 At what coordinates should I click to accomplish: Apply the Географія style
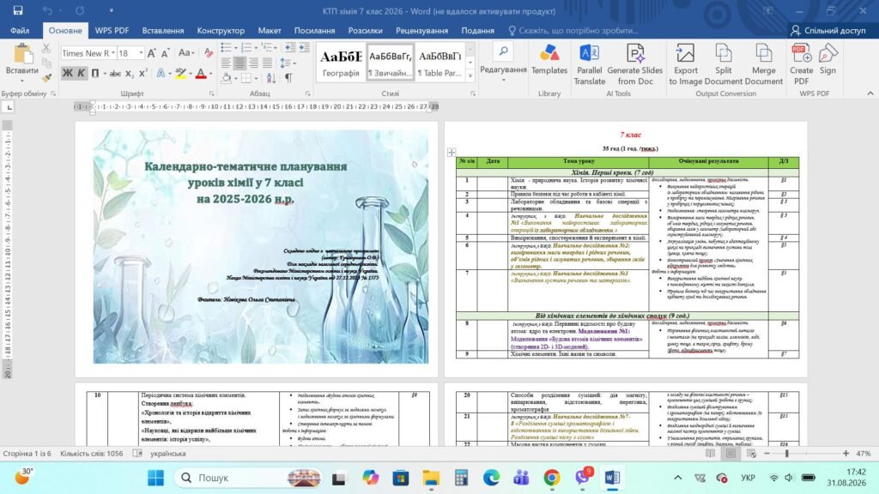click(x=341, y=62)
